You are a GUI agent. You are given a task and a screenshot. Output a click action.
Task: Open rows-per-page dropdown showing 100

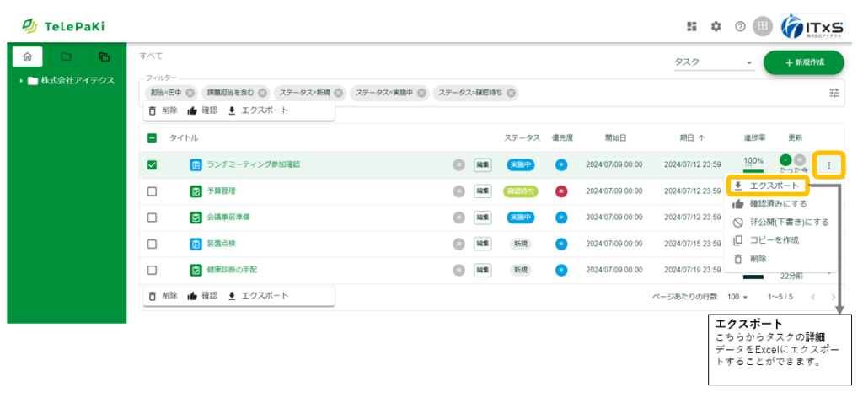[738, 297]
